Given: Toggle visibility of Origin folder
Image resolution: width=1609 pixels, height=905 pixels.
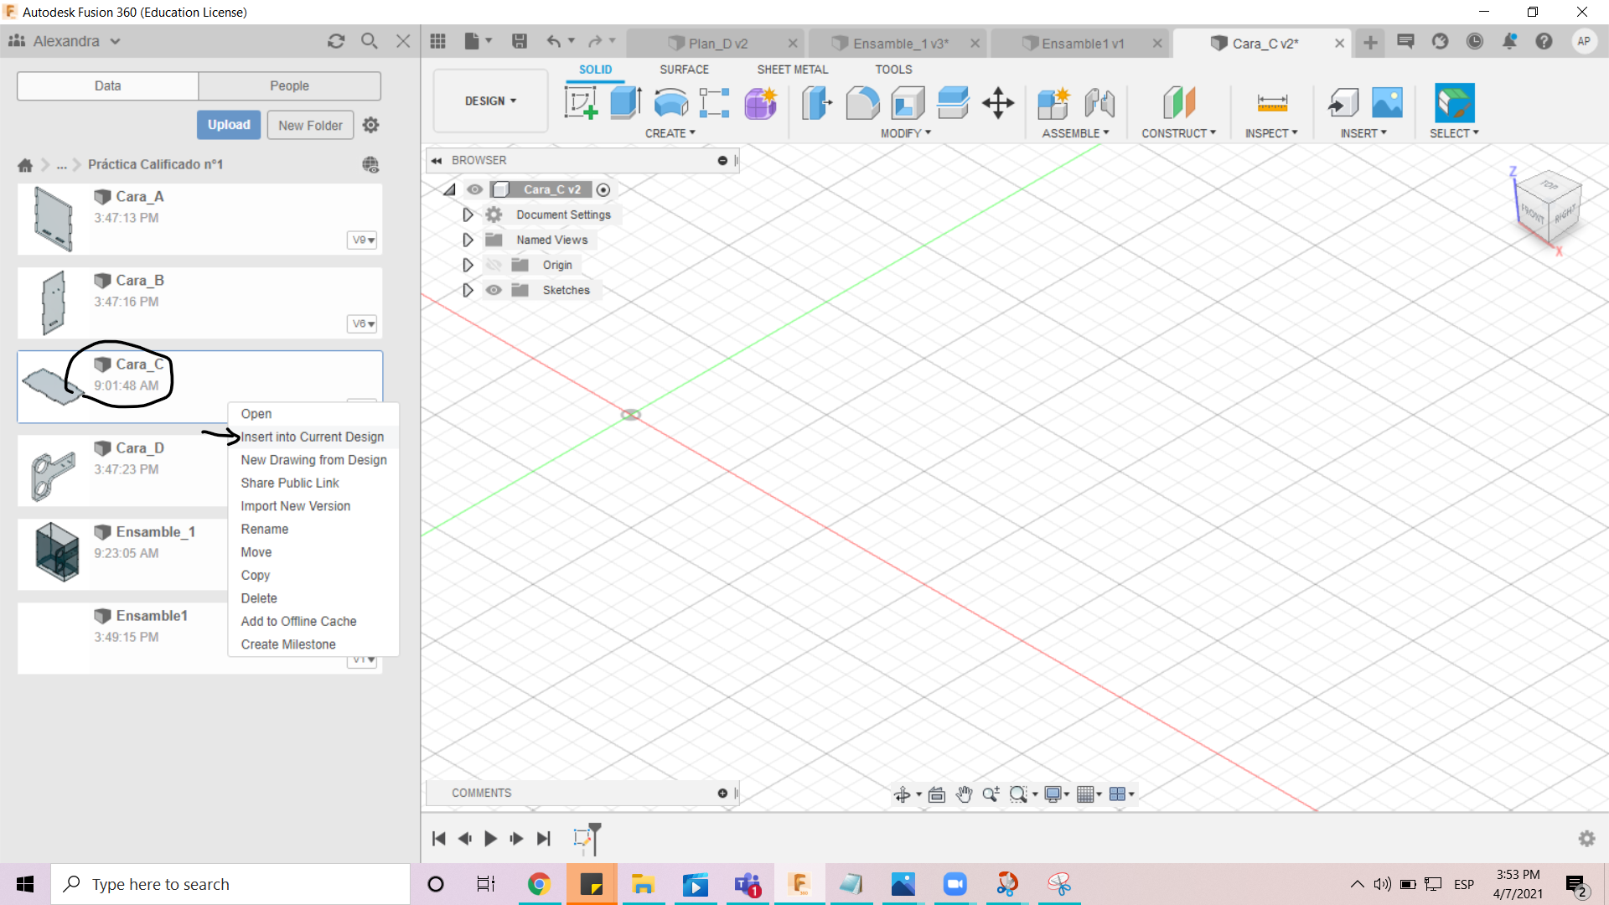Looking at the screenshot, I should click(494, 264).
